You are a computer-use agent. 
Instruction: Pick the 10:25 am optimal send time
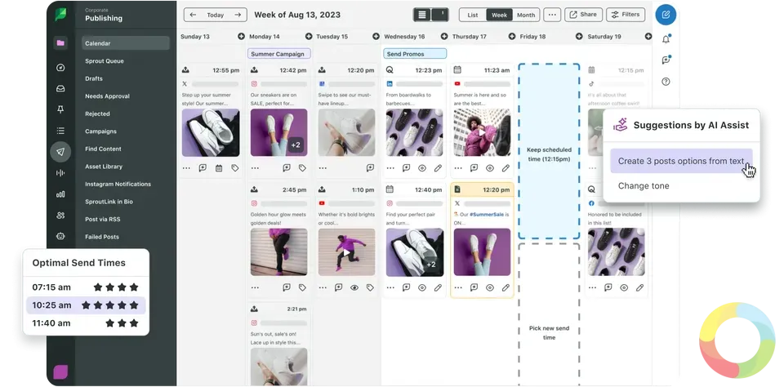coord(86,305)
